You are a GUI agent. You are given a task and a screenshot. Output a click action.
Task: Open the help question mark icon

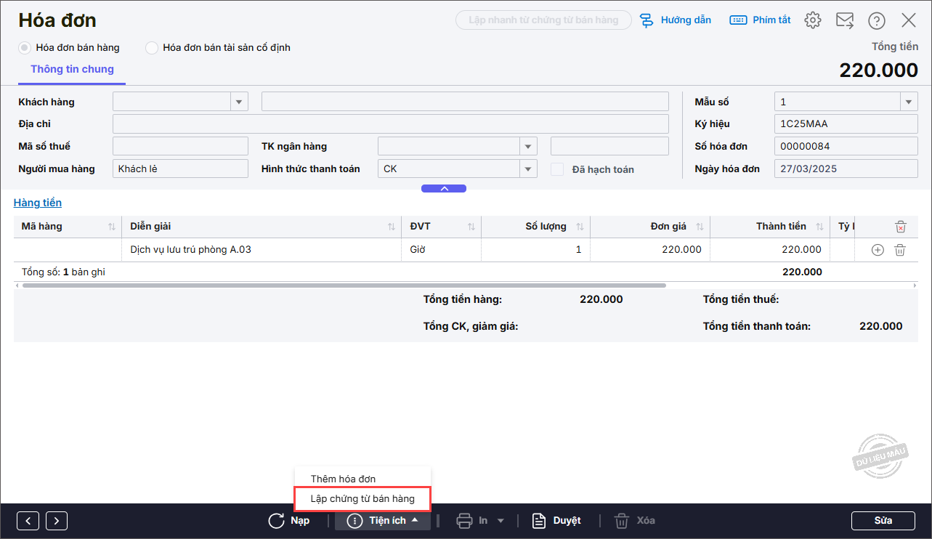(877, 20)
